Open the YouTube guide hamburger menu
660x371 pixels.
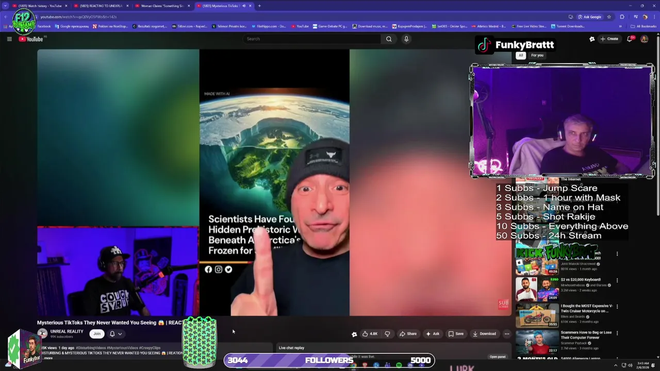9,39
